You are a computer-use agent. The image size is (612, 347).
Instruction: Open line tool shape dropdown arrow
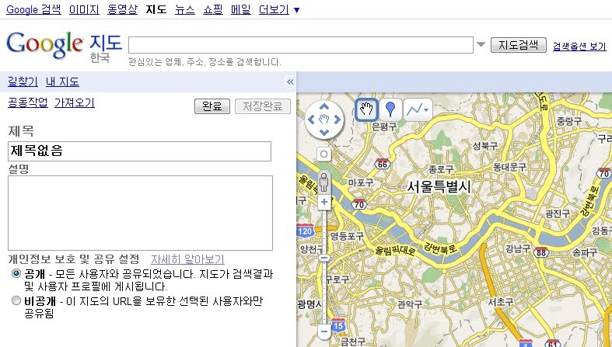click(x=427, y=109)
